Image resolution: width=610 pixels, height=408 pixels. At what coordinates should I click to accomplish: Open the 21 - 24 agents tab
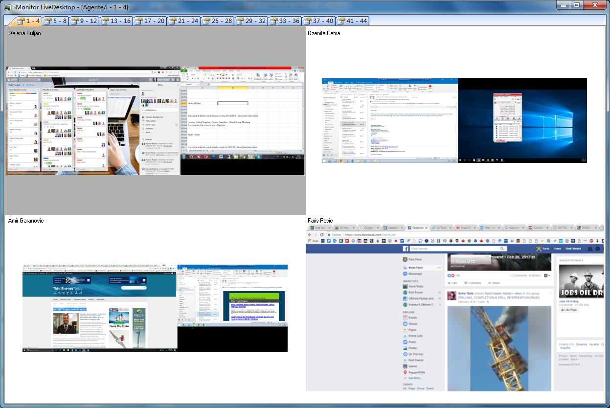pos(183,21)
